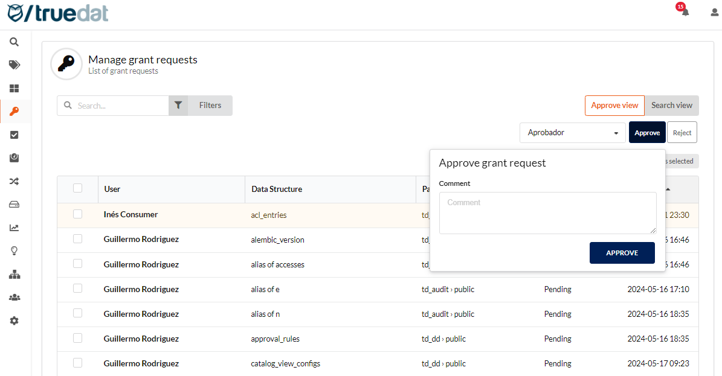Viewport: 722px width, 376px height.
Task: Open the Filters dropdown button
Action: [x=201, y=106]
